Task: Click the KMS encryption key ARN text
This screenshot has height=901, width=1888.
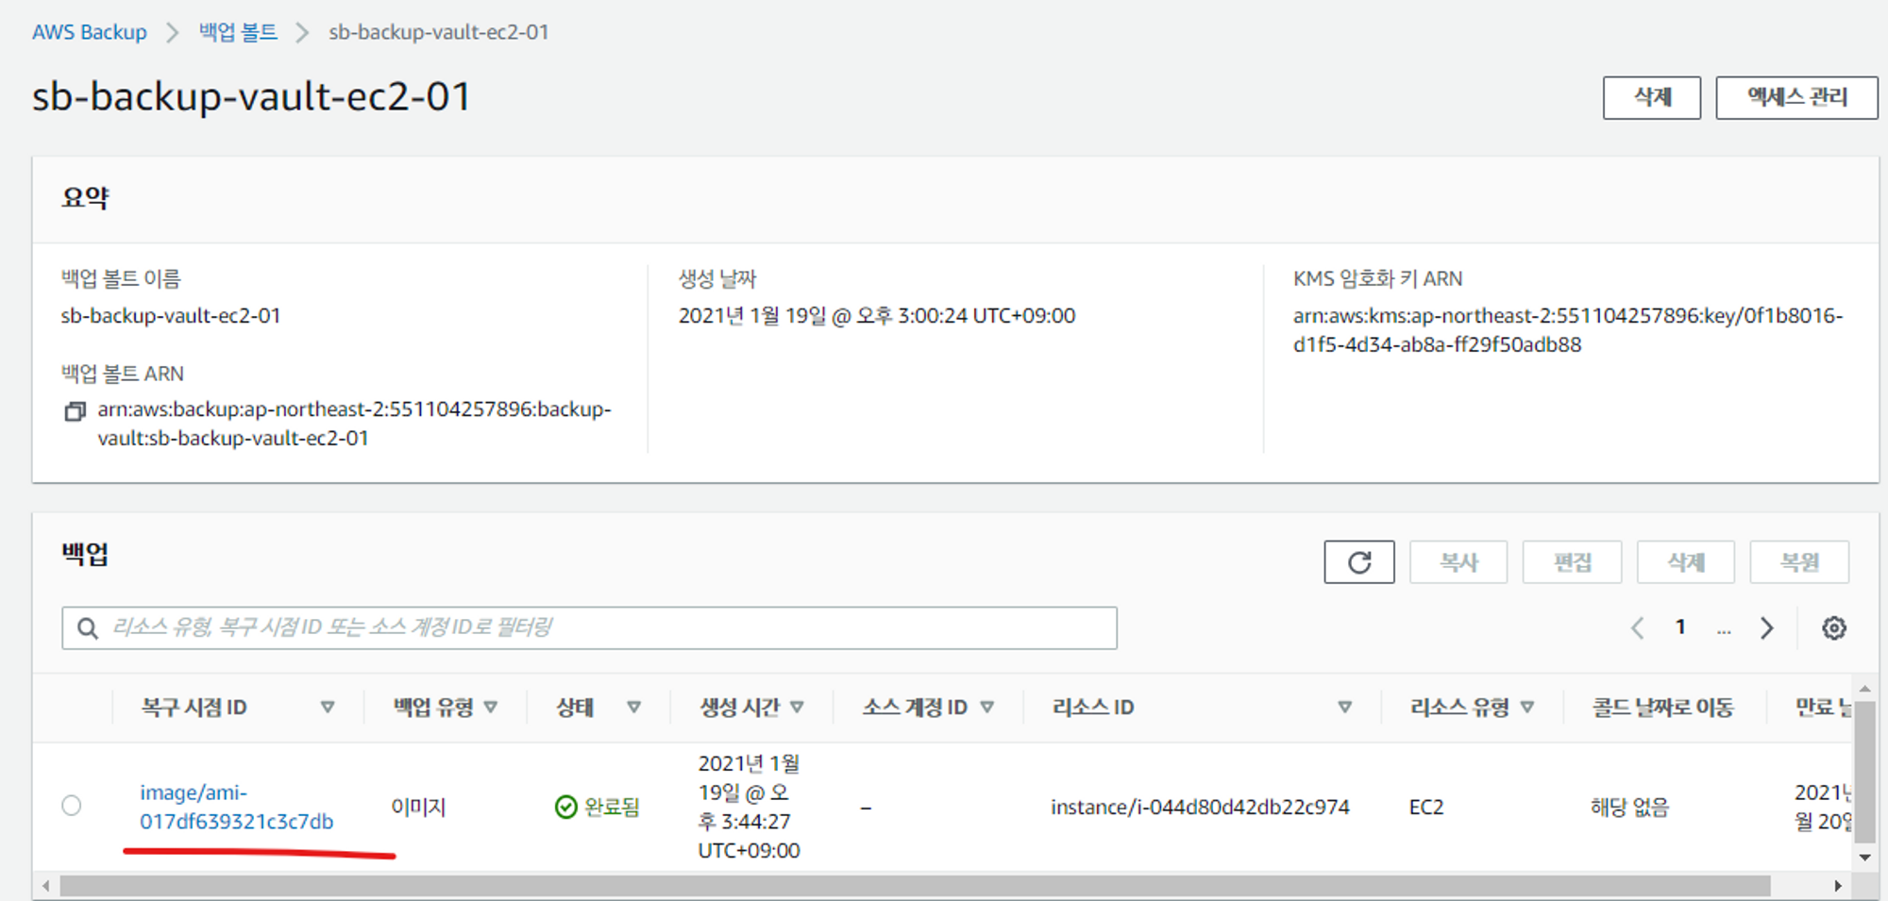Action: pos(1568,329)
